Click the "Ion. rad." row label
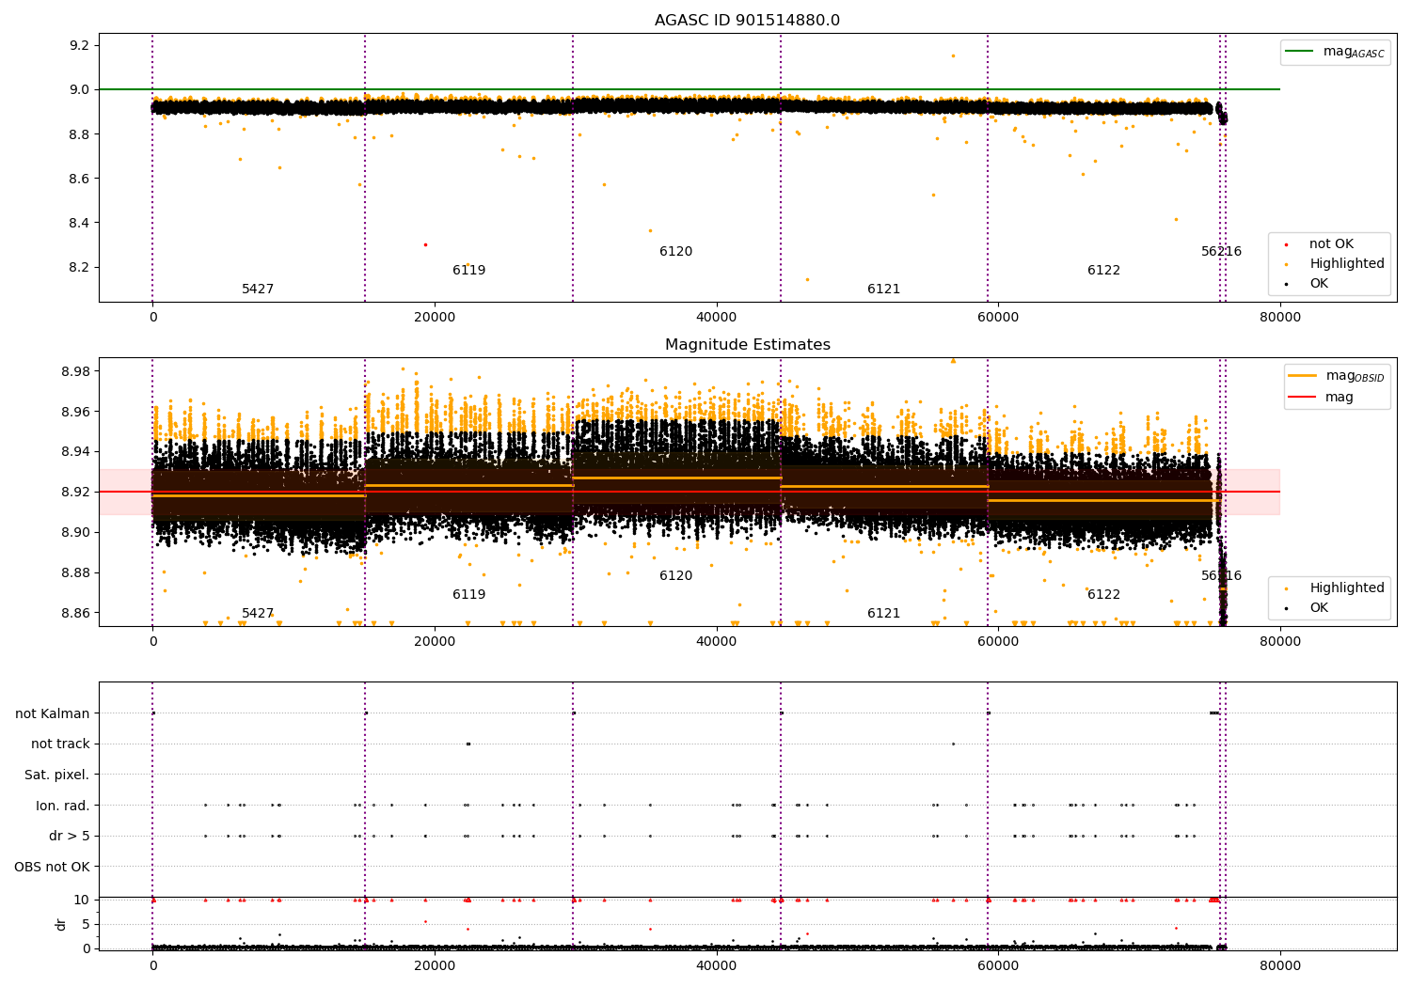Viewport: 1411px width, 987px height. pyautogui.click(x=63, y=806)
